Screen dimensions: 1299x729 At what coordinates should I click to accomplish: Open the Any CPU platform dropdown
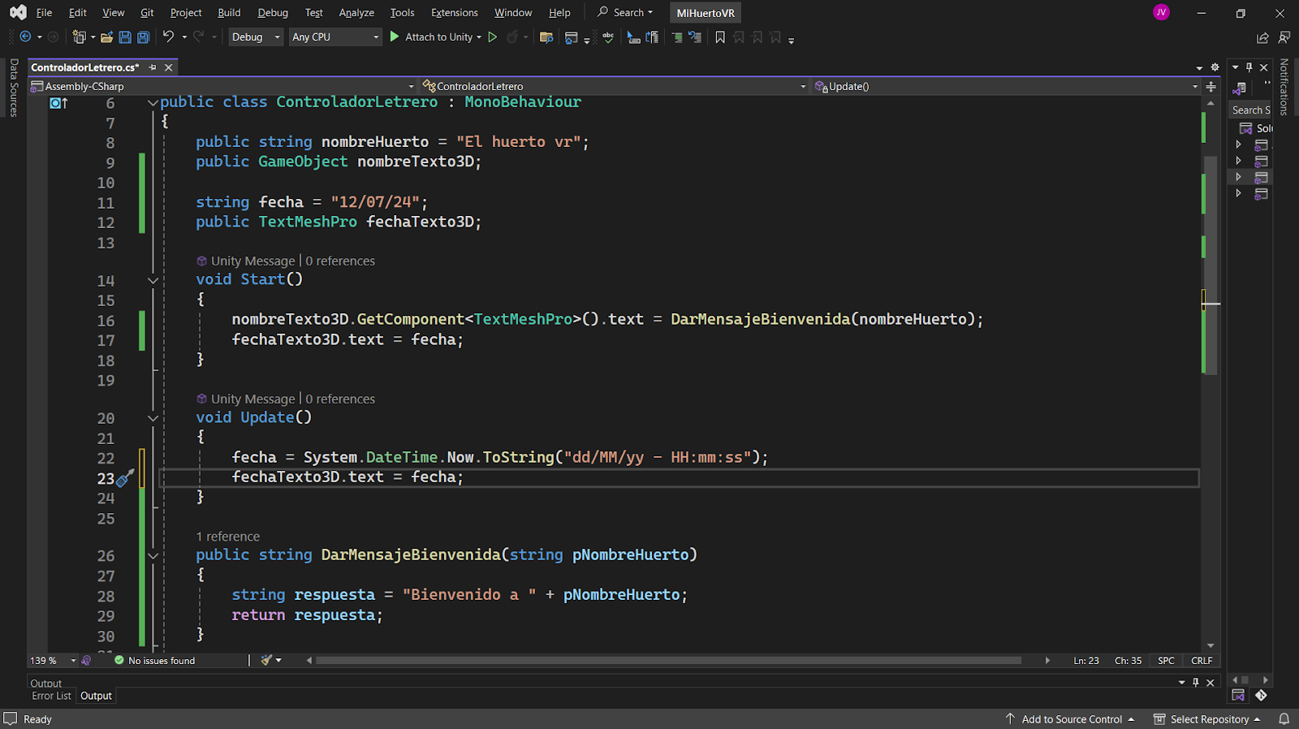point(335,37)
